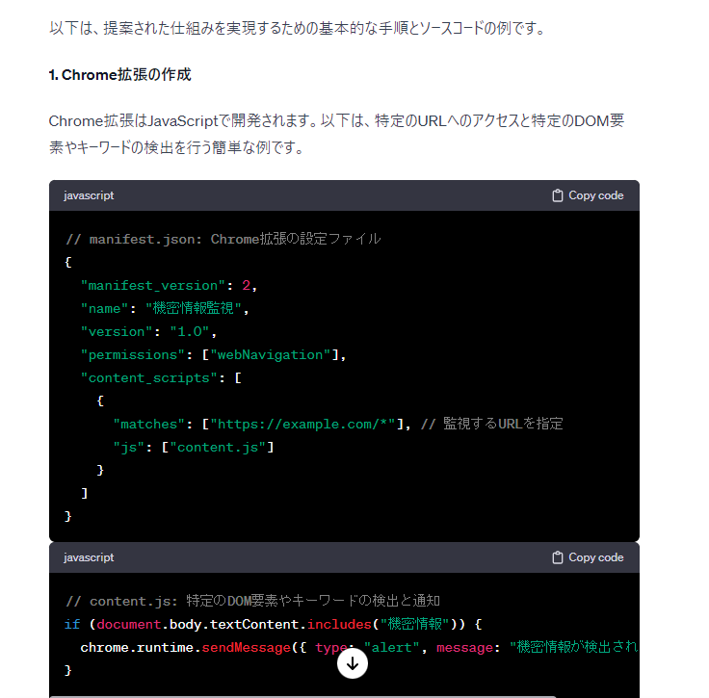Image resolution: width=709 pixels, height=698 pixels.
Task: Click the paragraph starting 'Chrome拡張はJavaScriptで開発'
Action: coord(336,134)
